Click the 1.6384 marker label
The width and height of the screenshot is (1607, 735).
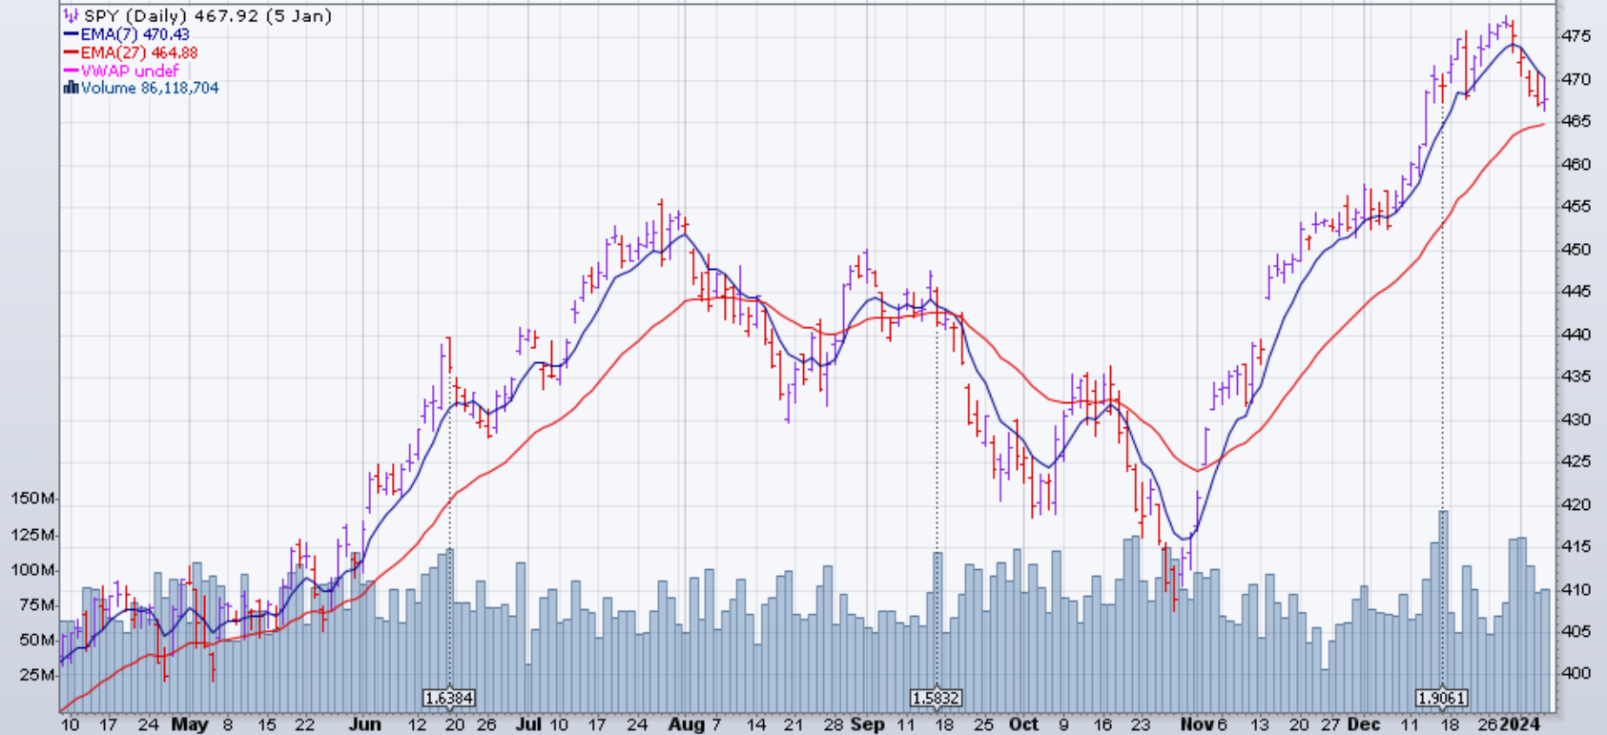(x=448, y=698)
